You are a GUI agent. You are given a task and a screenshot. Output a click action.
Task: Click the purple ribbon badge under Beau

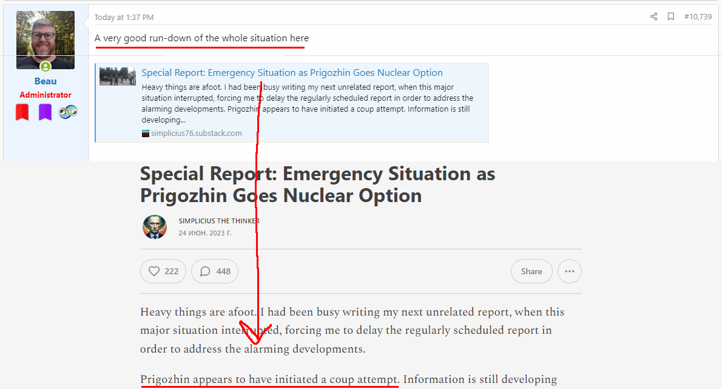tap(46, 112)
